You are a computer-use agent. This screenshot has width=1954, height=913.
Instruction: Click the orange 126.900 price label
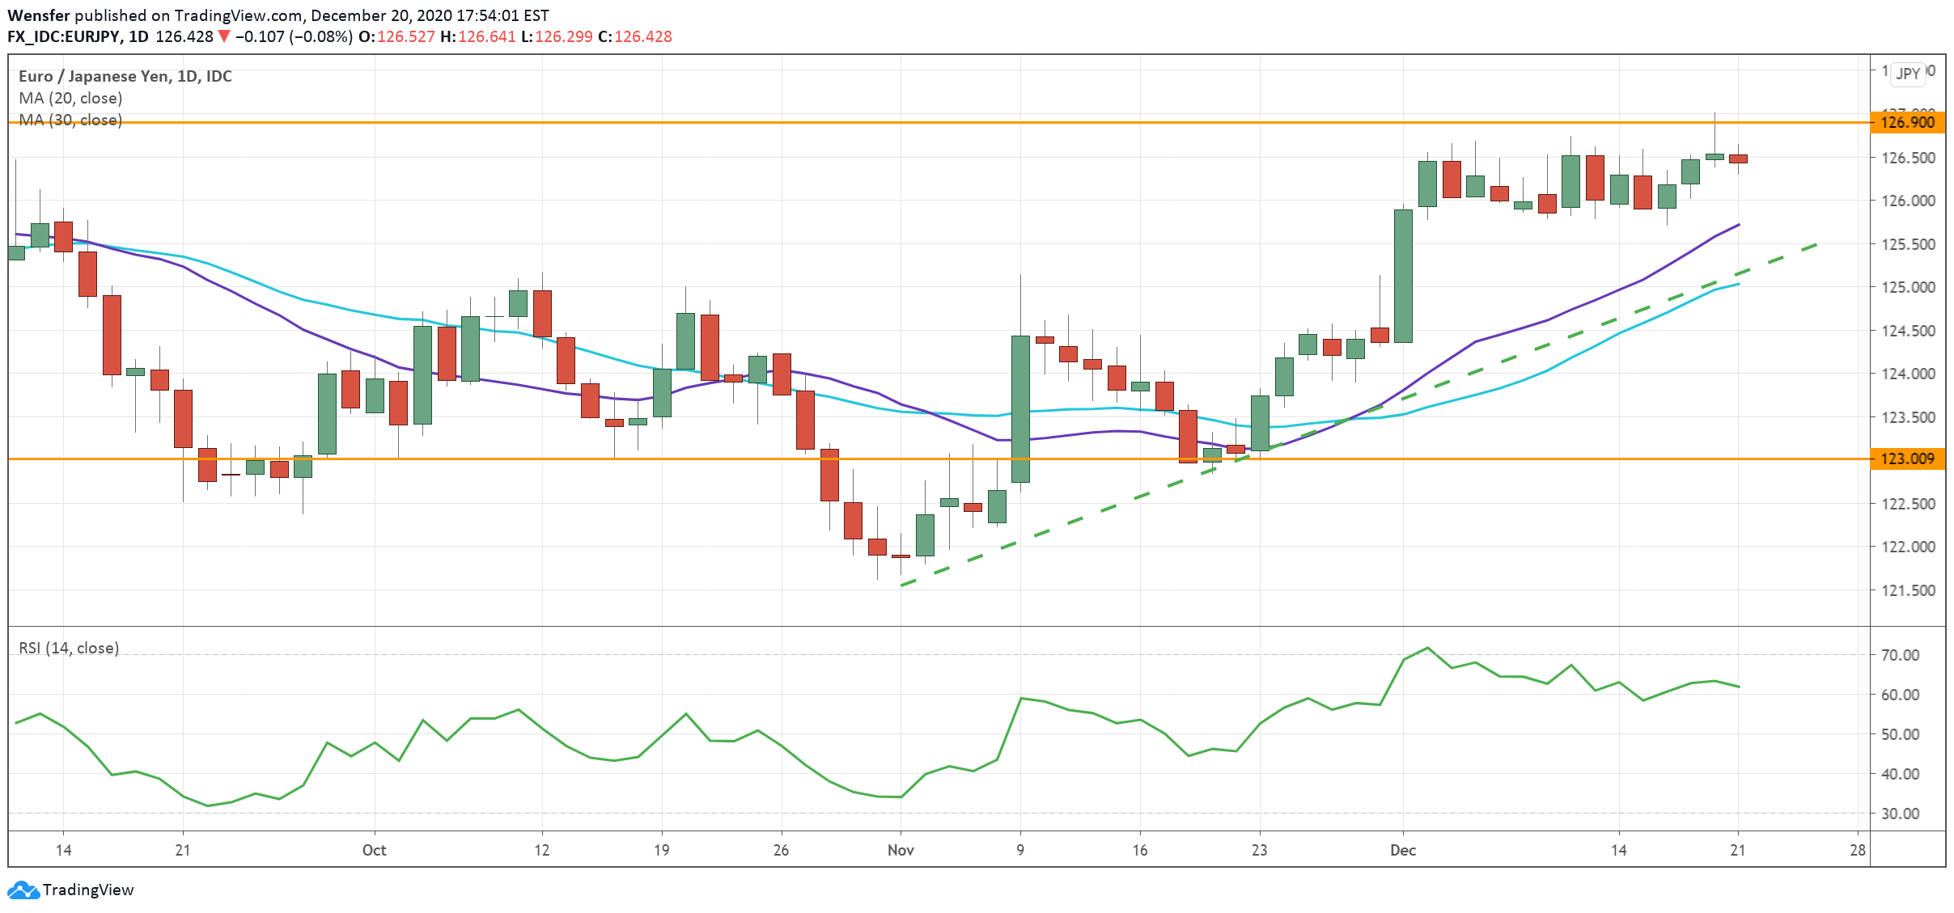click(x=1907, y=123)
